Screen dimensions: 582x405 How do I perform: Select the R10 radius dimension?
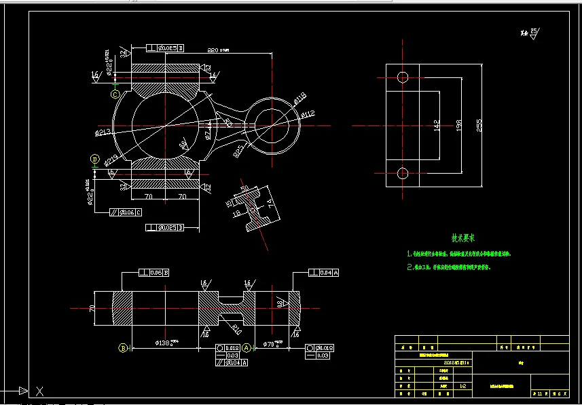pyautogui.click(x=236, y=328)
